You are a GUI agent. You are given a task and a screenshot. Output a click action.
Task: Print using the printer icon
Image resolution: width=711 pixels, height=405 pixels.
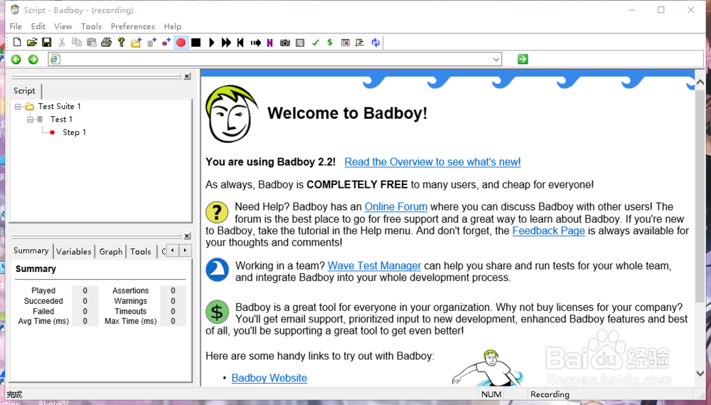107,42
